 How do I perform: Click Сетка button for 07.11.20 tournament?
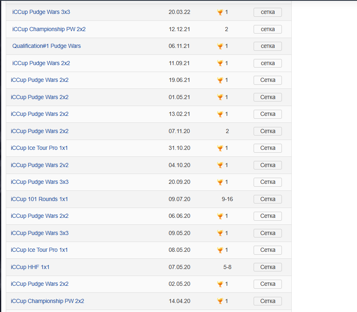point(268,131)
